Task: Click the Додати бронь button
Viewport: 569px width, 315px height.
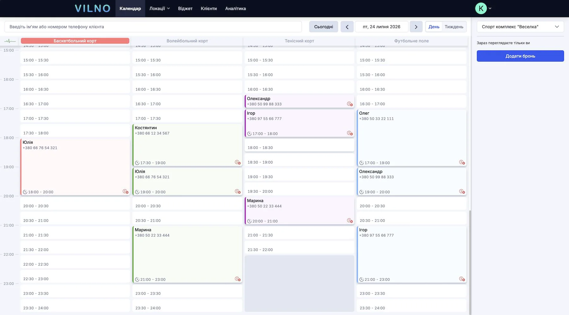Action: pyautogui.click(x=520, y=56)
